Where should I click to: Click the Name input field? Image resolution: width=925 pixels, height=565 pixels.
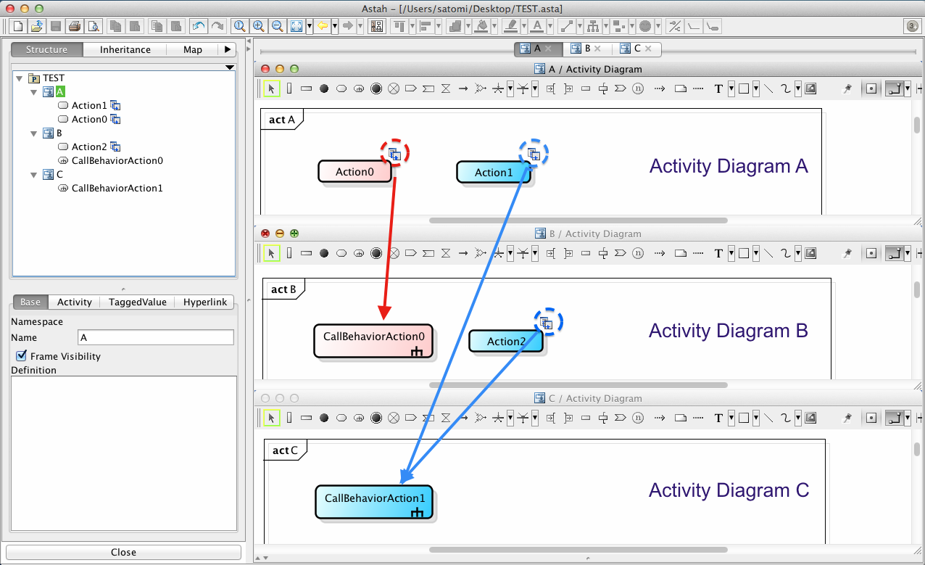tap(155, 337)
